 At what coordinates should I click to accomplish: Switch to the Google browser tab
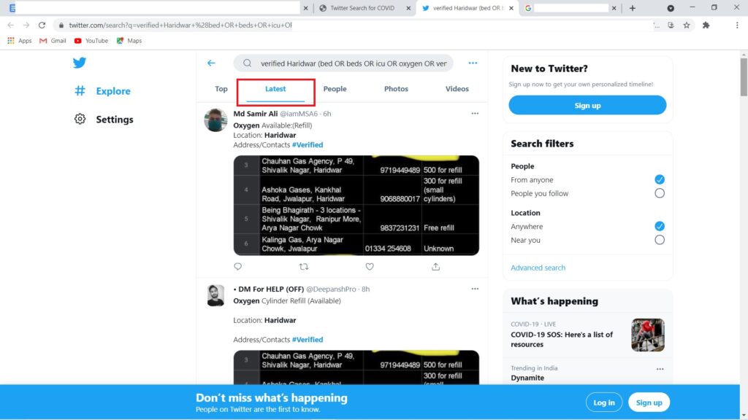570,8
